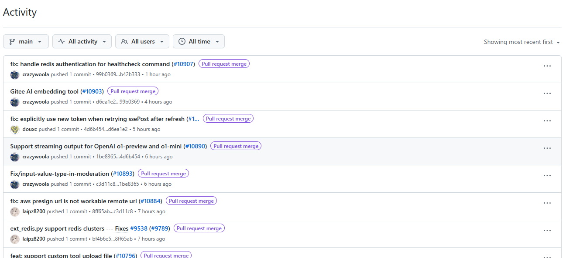
Task: Open commit range 99b0369...b42b333
Action: tap(118, 74)
